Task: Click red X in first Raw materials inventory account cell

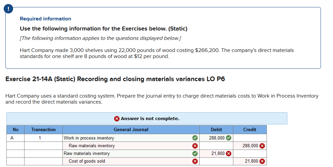Action: 195,146
